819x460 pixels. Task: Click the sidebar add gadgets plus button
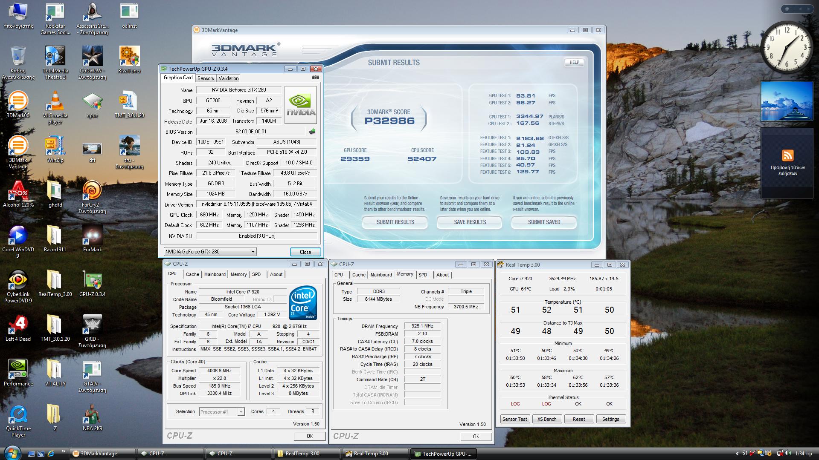coord(787,9)
